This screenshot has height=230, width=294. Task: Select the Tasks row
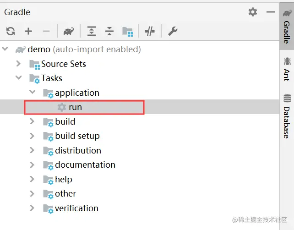point(140,78)
